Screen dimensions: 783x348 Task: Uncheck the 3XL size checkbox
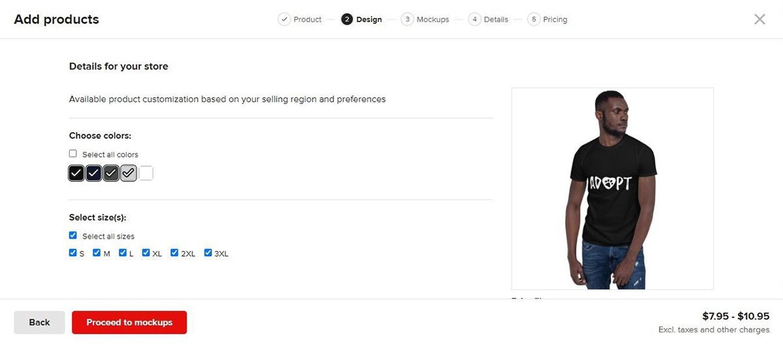click(x=208, y=253)
